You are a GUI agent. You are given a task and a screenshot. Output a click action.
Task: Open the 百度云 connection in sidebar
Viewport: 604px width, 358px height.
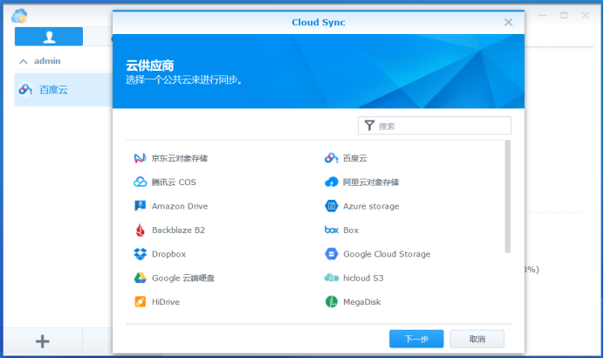point(63,90)
